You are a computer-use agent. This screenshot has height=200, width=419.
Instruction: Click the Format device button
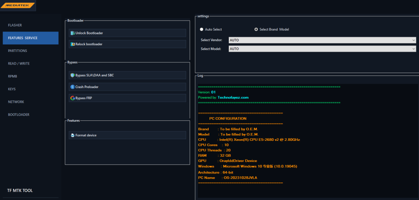tap(127, 135)
